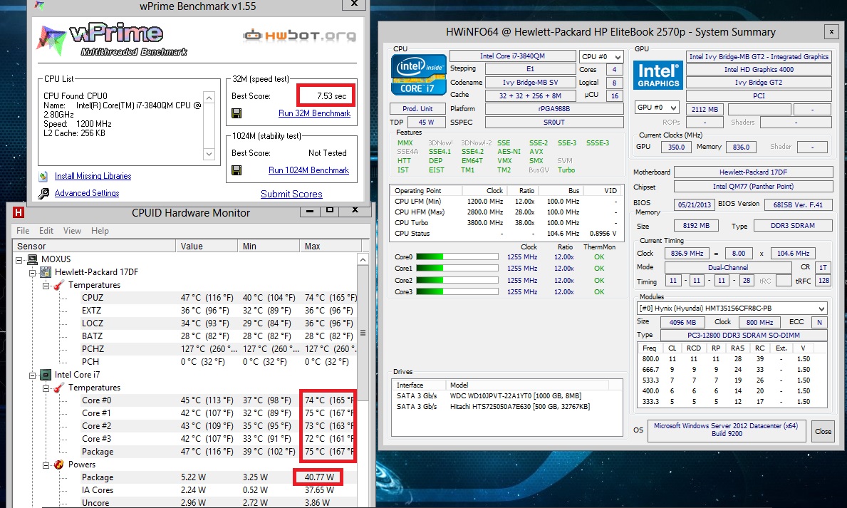The height and width of the screenshot is (508, 847).
Task: Collapse the MOXUS tree node
Action: [x=19, y=260]
